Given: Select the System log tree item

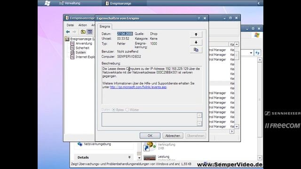Looking at the screenshot, I should (80, 52).
